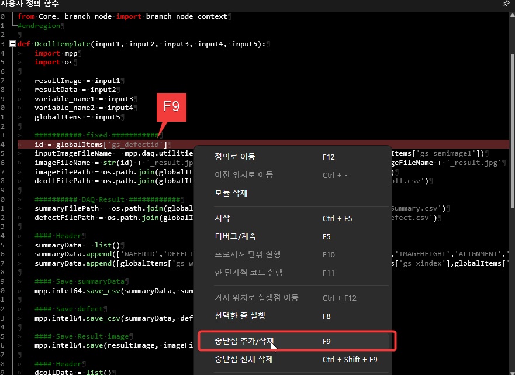Place cursor on 'resultImage = input1' line
The width and height of the screenshot is (515, 375).
click(x=77, y=81)
